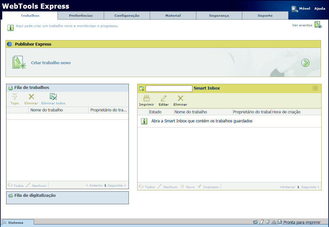The width and height of the screenshot is (329, 227).
Task: Switch to the Preferências tab
Action: 81,15
